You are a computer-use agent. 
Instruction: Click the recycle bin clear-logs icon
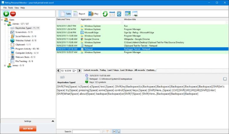click(119, 14)
